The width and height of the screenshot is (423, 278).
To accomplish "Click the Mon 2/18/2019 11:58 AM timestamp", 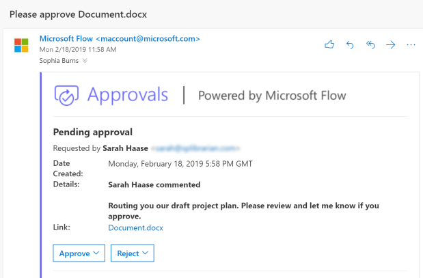I will (x=77, y=49).
